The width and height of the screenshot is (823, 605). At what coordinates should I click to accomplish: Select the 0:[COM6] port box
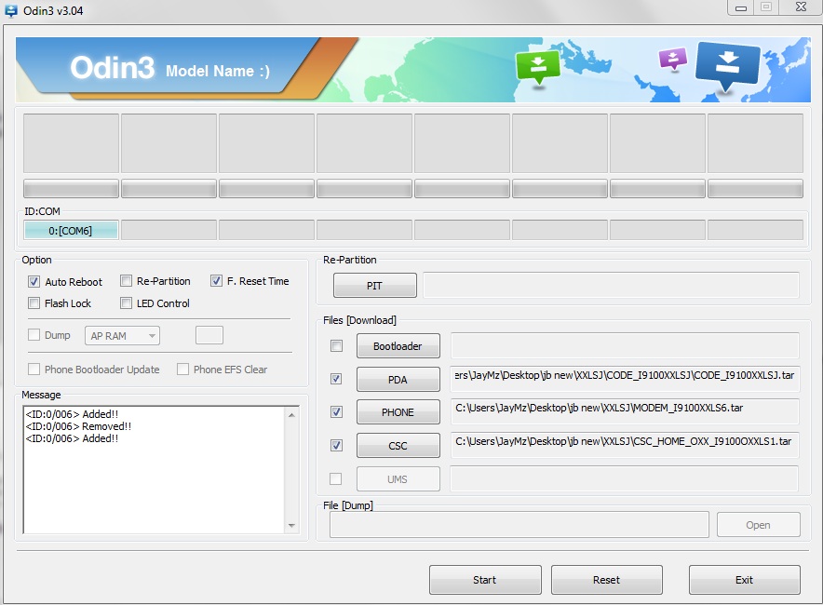[x=71, y=230]
